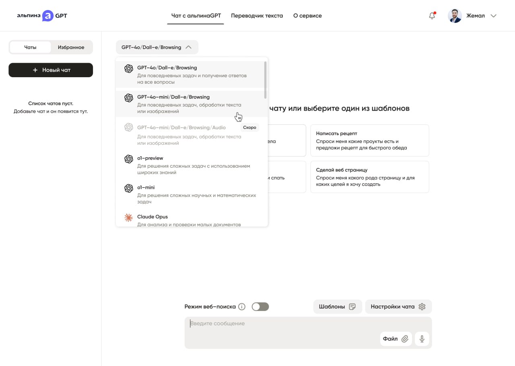Attach a file with Файл button
Screen dimensions: 515x366
pyautogui.click(x=396, y=339)
